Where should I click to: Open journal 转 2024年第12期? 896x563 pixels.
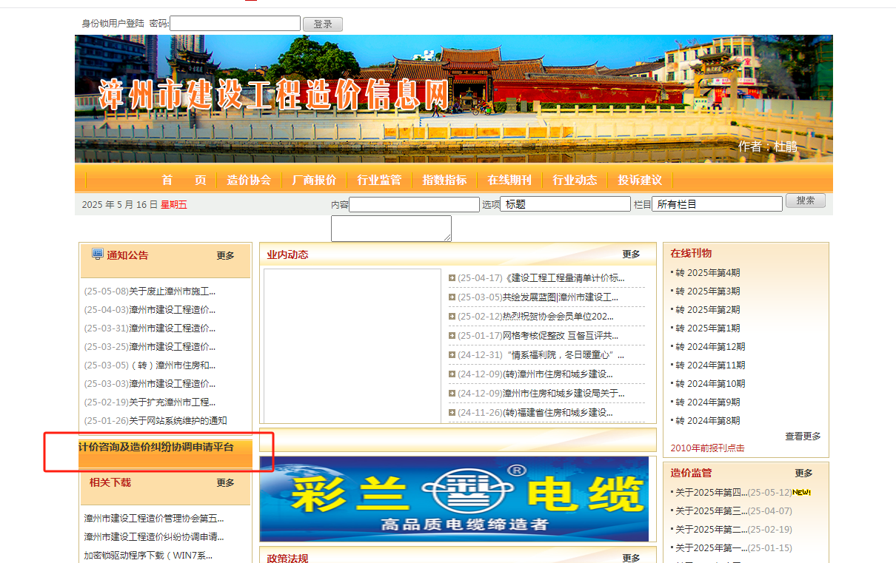710,347
